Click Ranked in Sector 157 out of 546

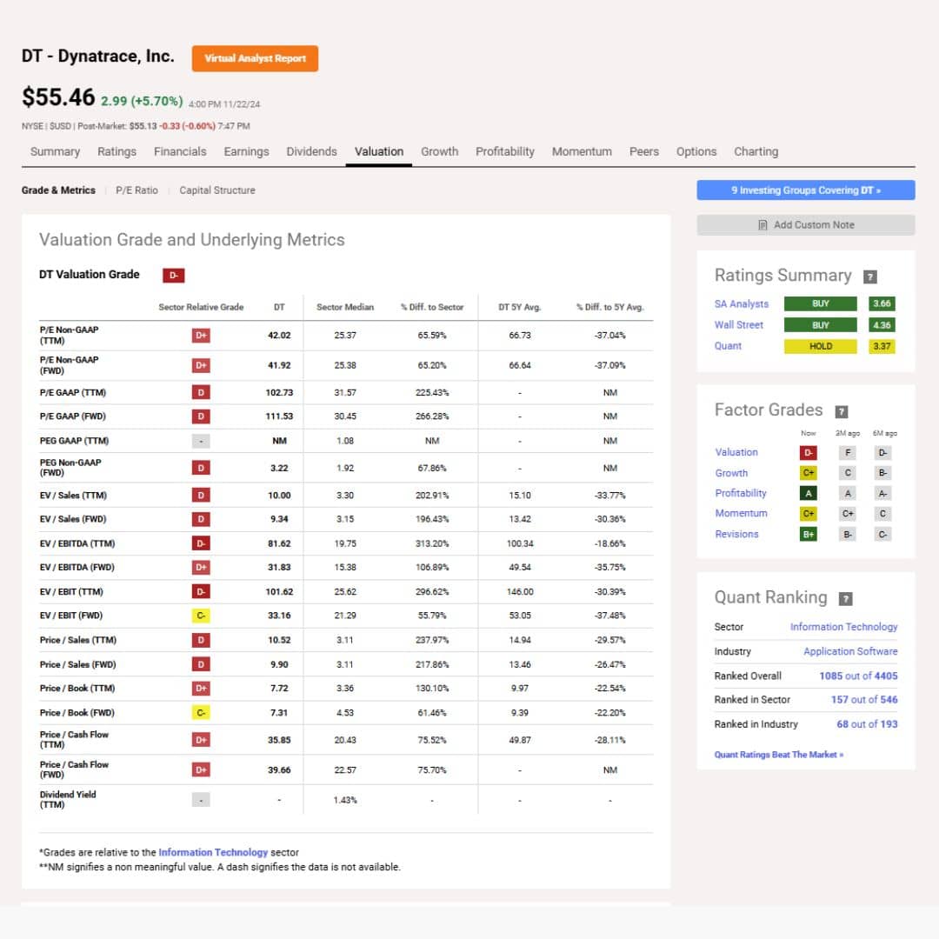[863, 699]
